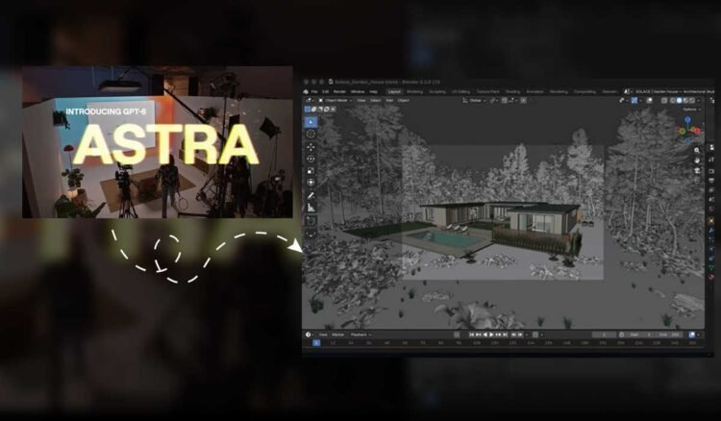
Task: Click the viewport zoom magnifier icon
Action: pyautogui.click(x=697, y=150)
